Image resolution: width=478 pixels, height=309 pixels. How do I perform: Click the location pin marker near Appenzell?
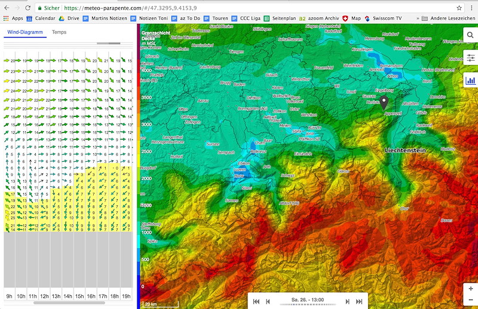click(384, 102)
